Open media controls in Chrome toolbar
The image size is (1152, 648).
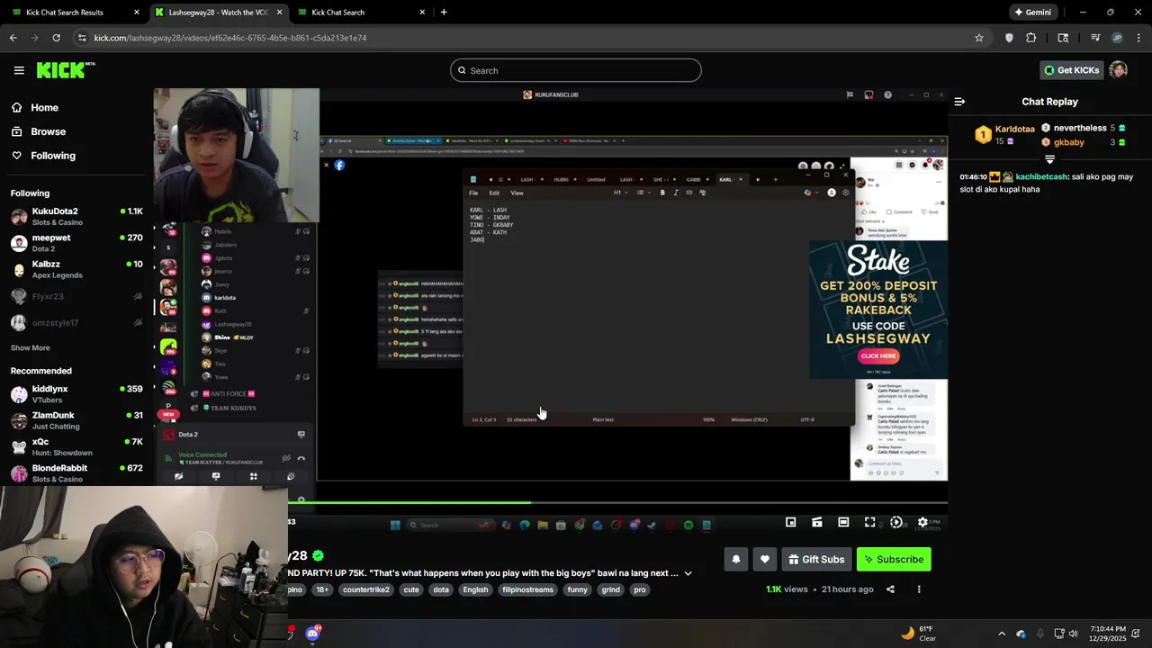pyautogui.click(x=1095, y=38)
